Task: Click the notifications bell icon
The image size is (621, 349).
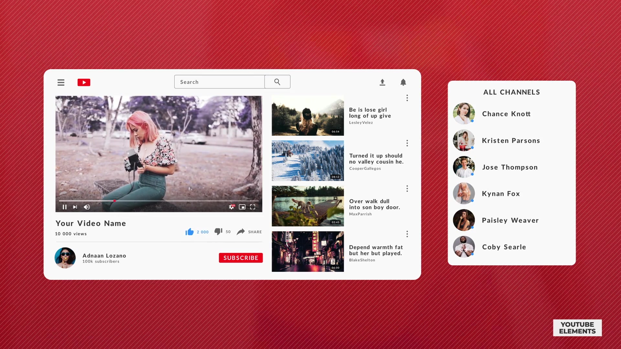Action: point(403,82)
